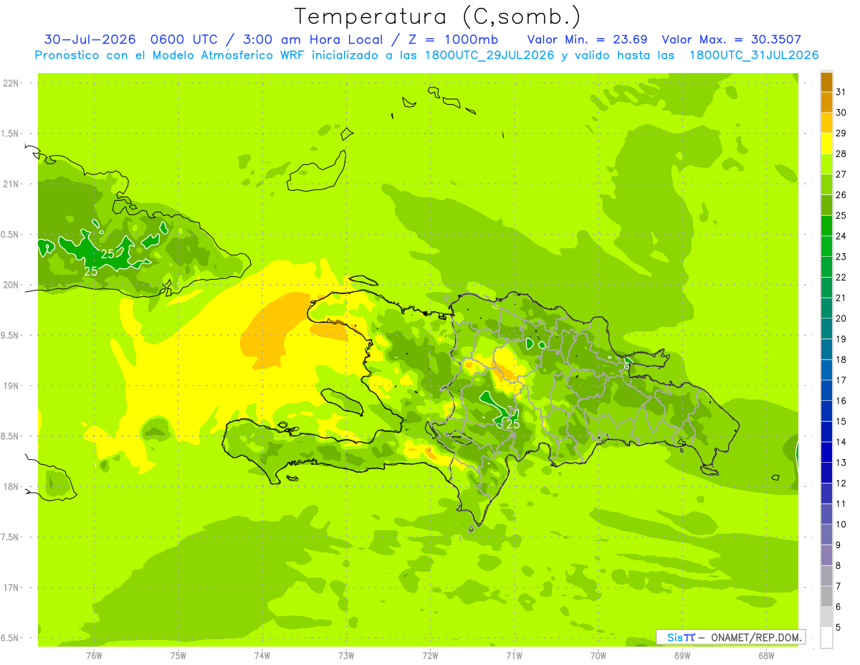860x665 pixels.
Task: Click the 70W longitude axis label
Action: tap(598, 656)
